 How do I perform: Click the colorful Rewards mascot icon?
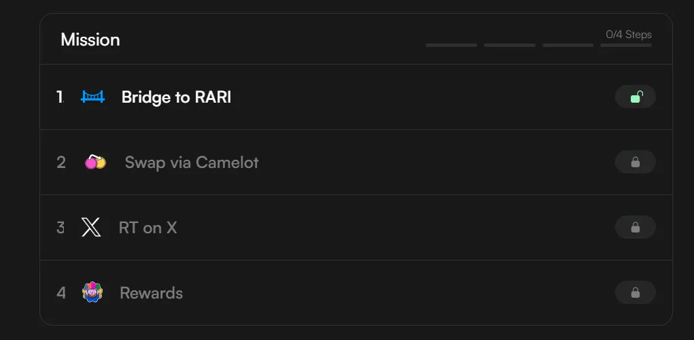pyautogui.click(x=92, y=293)
